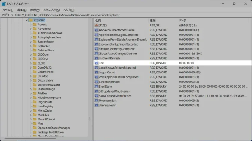Screen dimensions: 252x141
Task: Select the ExtractionWizard folder icon
Action: click(x=34, y=85)
